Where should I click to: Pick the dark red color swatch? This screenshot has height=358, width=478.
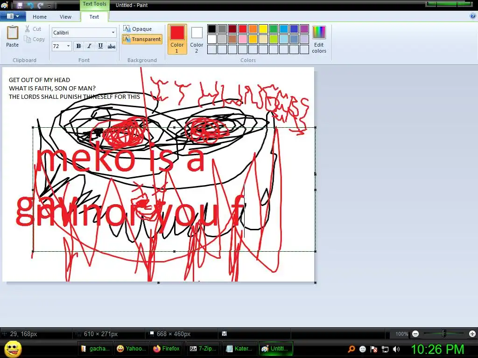coord(232,29)
